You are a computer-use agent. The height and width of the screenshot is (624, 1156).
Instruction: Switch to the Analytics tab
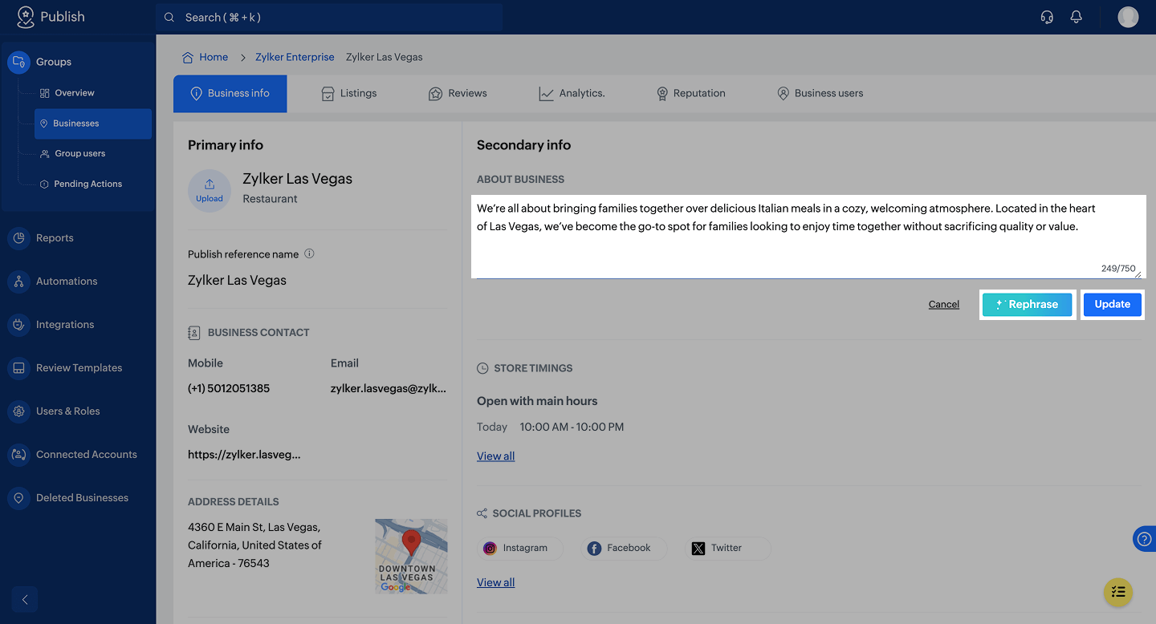572,94
